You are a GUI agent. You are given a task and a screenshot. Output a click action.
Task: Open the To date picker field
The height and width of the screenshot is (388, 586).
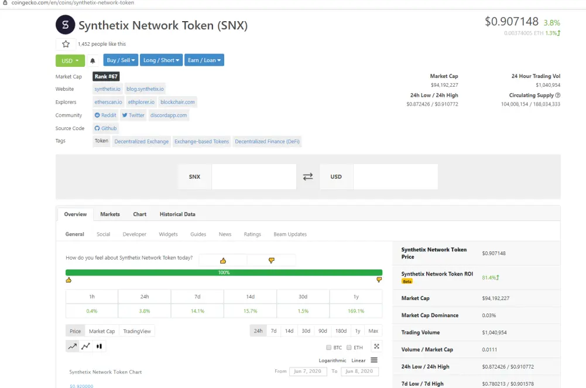(x=359, y=371)
